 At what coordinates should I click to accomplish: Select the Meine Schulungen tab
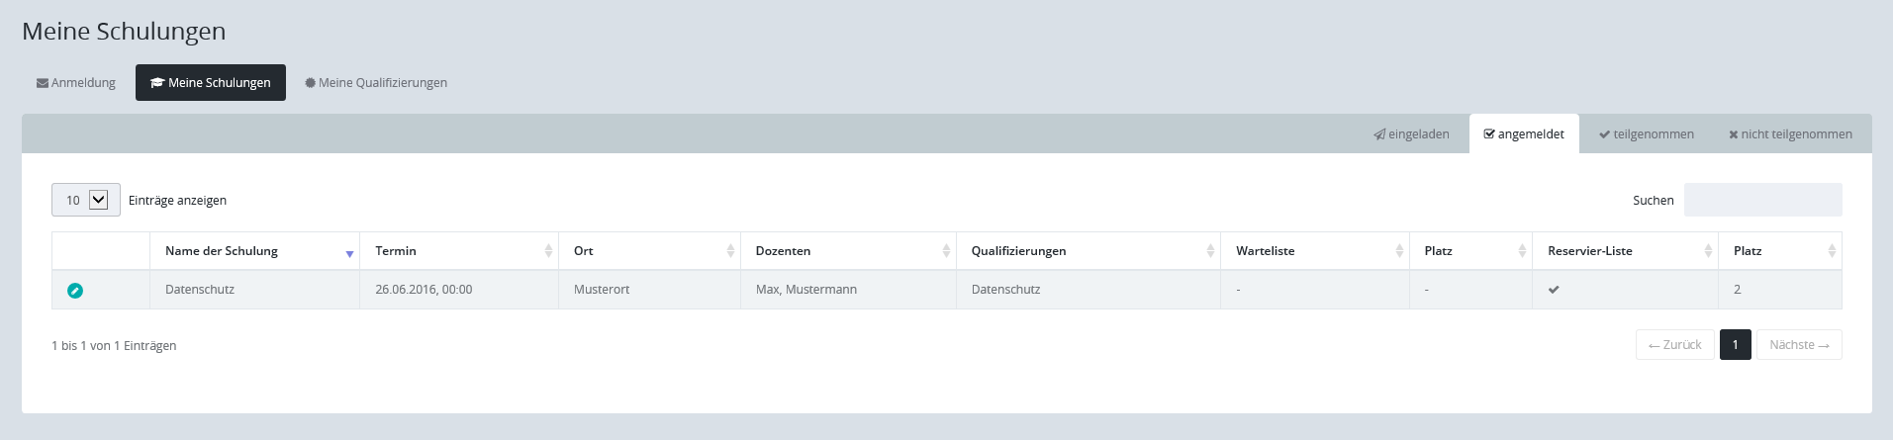(211, 83)
